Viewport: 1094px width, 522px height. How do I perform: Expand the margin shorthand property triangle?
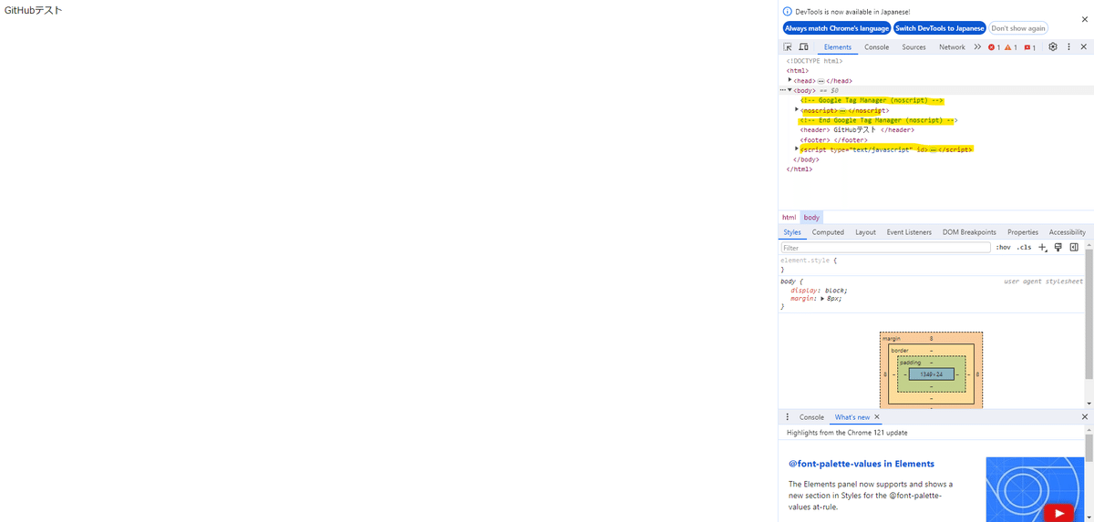[822, 299]
